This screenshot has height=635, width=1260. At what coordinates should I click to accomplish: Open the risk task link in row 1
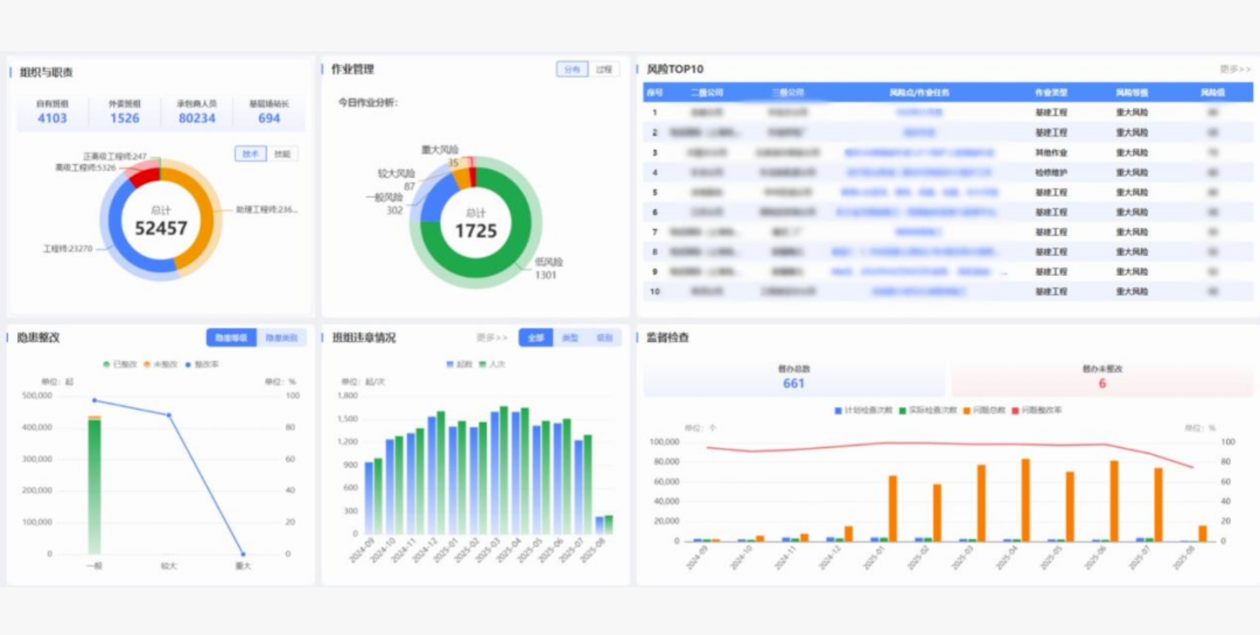[x=919, y=113]
